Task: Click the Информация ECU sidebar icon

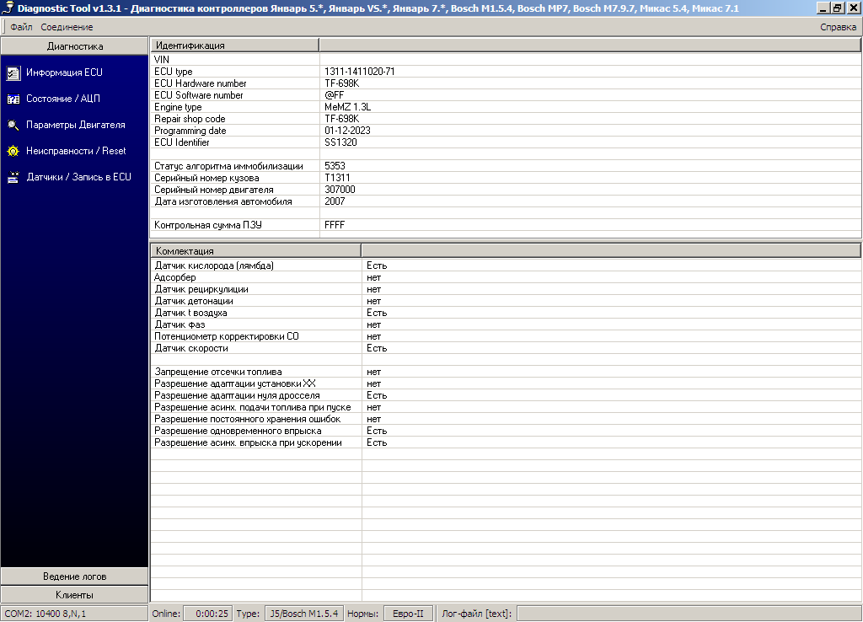Action: tap(13, 72)
